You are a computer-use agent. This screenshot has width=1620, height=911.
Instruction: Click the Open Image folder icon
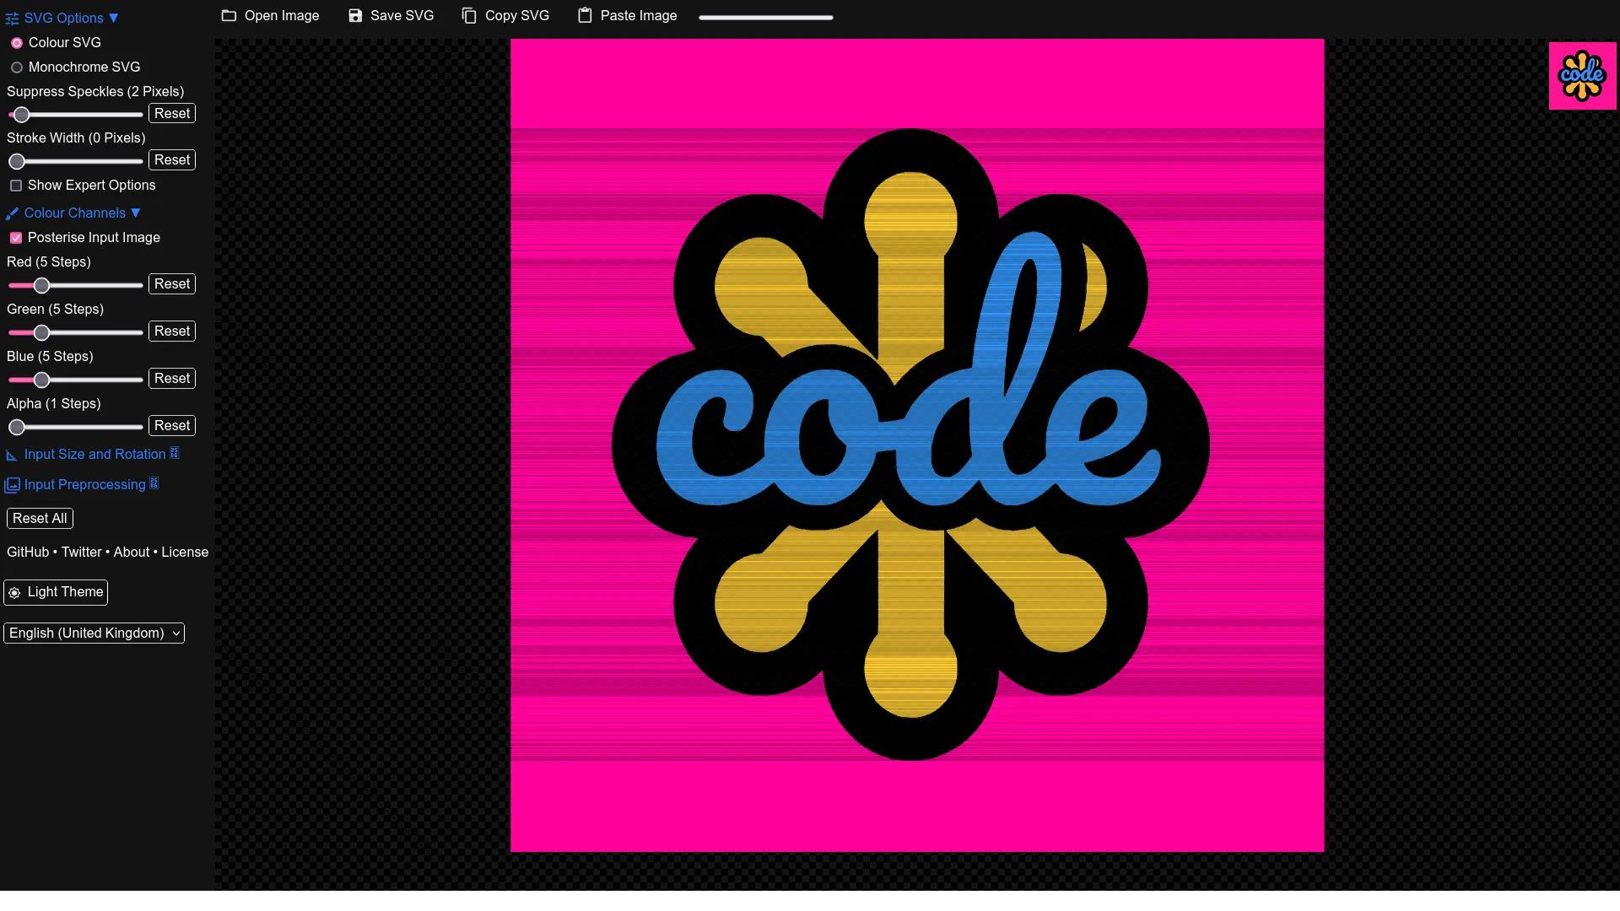coord(229,16)
